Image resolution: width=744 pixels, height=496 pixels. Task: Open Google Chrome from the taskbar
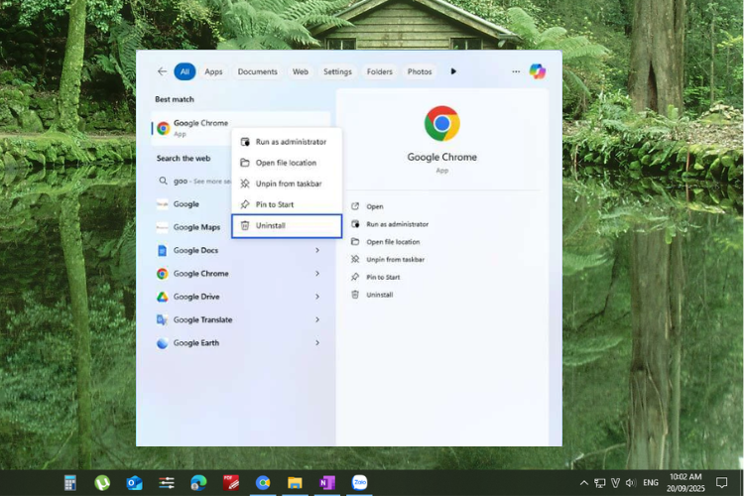point(263,483)
